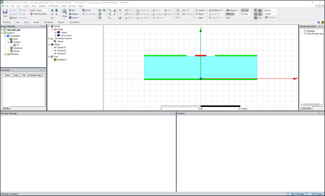Click the Move tool
Viewport: 325px width, 196px height.
click(x=129, y=11)
